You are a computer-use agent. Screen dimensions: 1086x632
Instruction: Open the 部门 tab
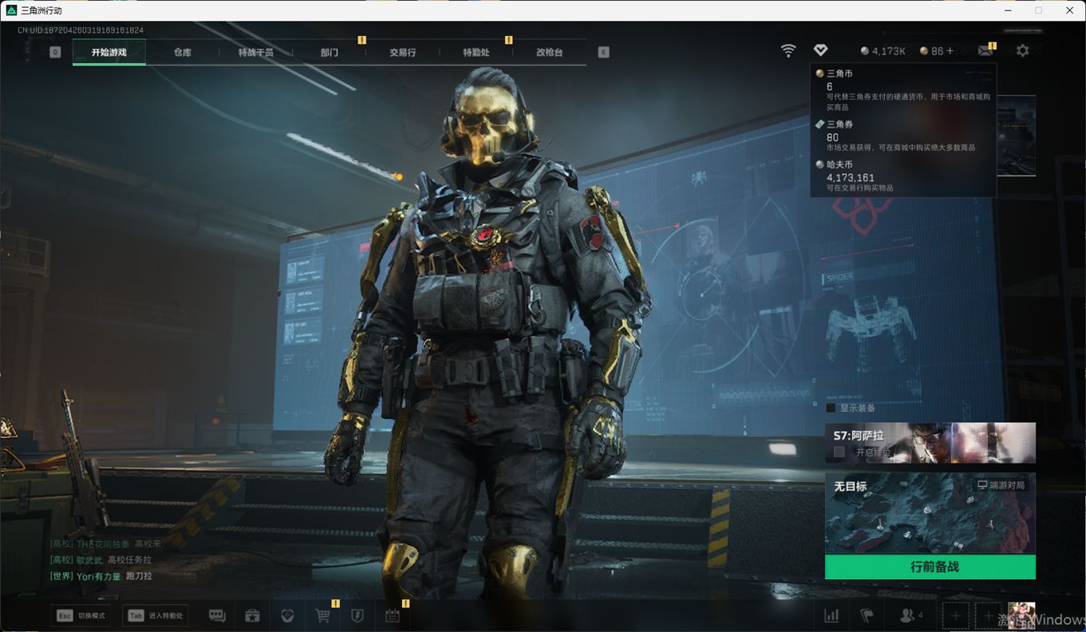point(330,52)
